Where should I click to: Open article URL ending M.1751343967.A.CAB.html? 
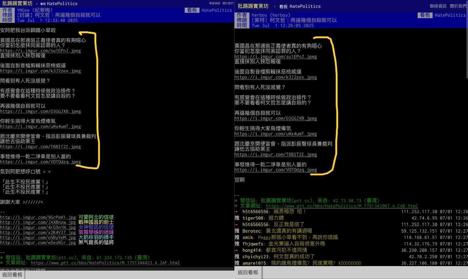[342, 206]
